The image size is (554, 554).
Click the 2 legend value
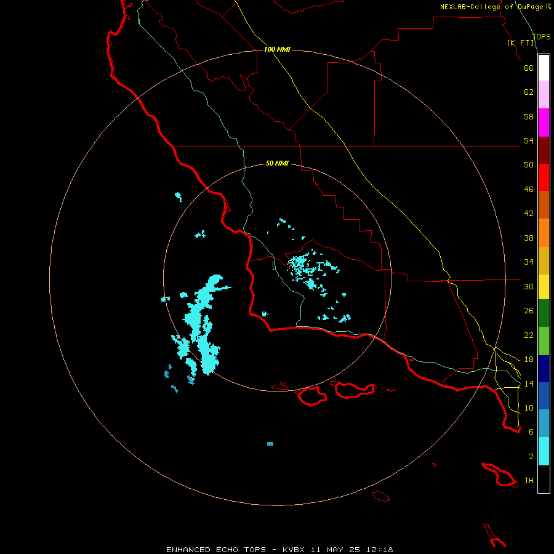pos(531,457)
